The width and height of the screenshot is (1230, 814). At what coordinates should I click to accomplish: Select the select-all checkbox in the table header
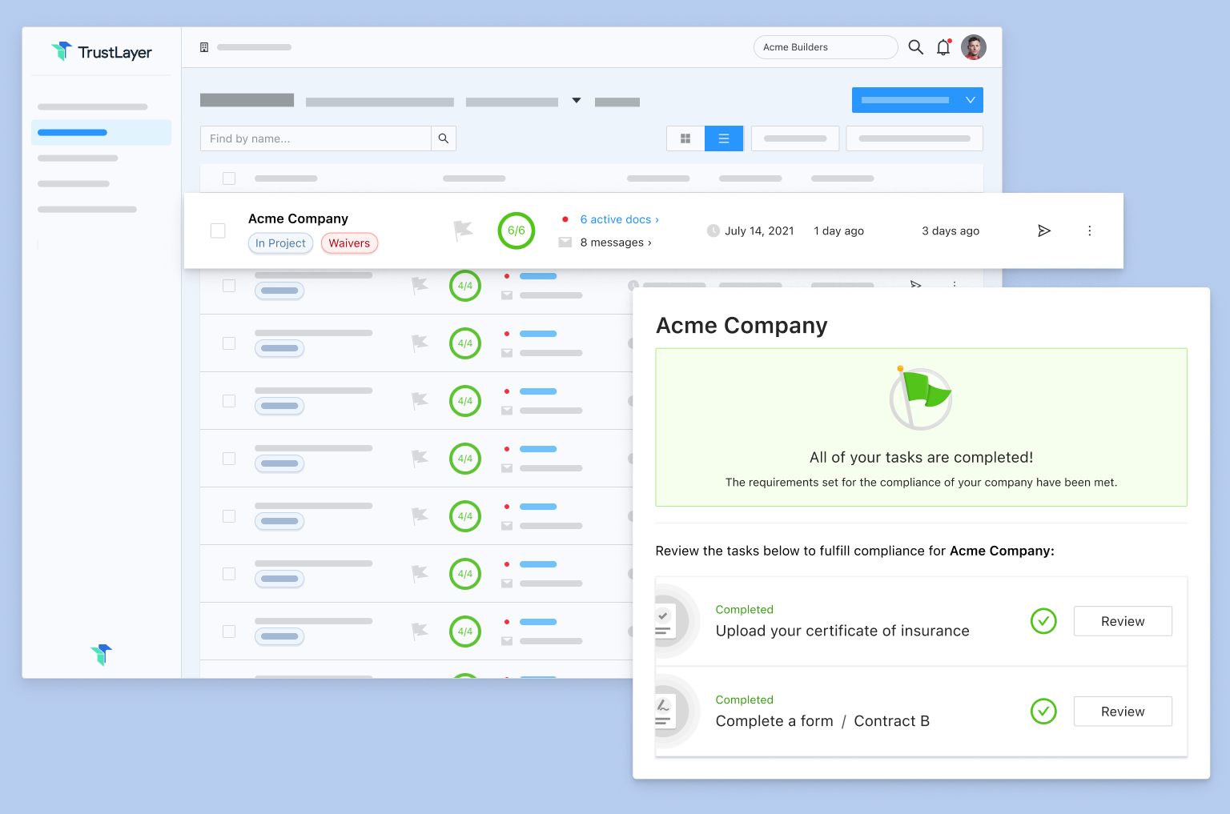[229, 178]
